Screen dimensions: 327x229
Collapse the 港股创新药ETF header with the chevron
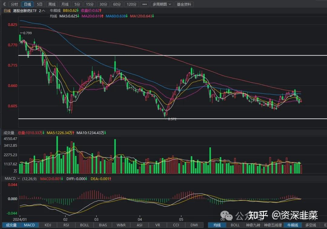[43, 10]
